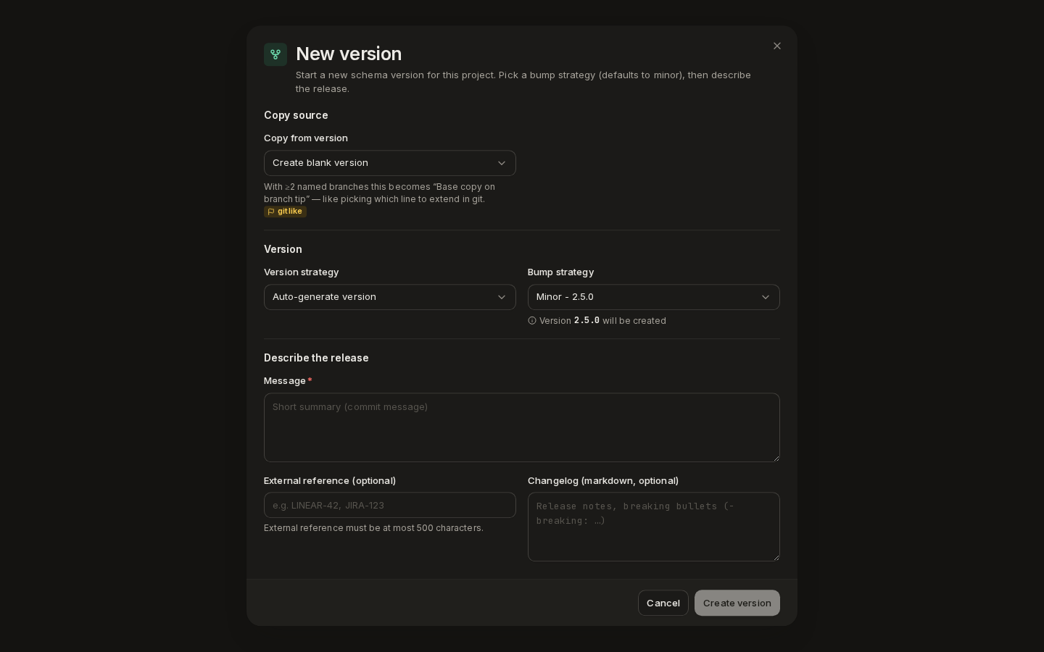This screenshot has width=1044, height=652.
Task: Click the Version strategy label
Action: pos(302,272)
